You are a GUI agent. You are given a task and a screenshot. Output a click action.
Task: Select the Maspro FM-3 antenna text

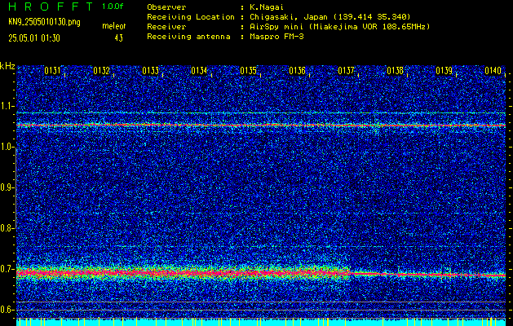tap(276, 37)
